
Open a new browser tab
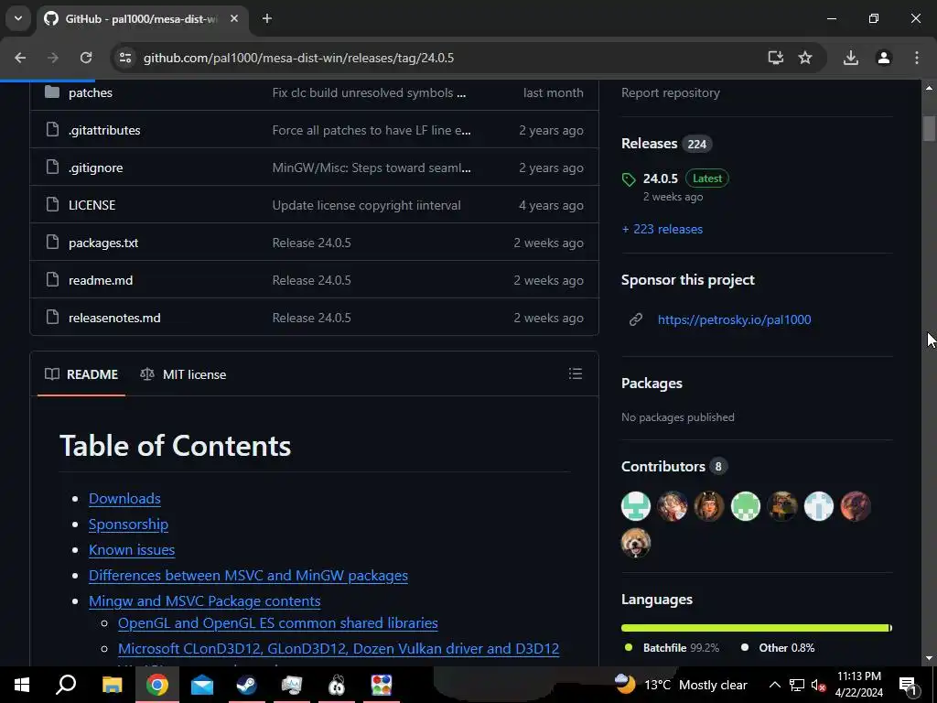(x=267, y=18)
